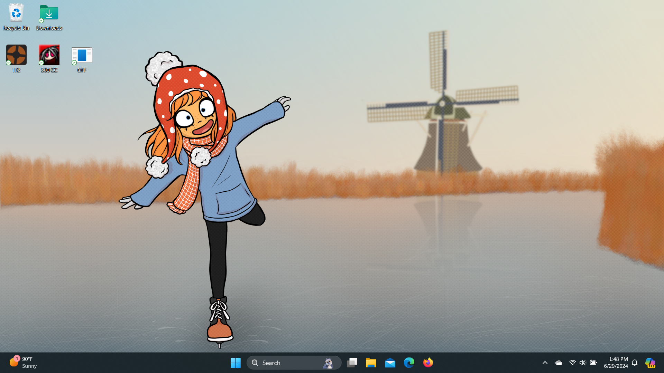Open Microsoft Edge from the taskbar

pyautogui.click(x=409, y=363)
